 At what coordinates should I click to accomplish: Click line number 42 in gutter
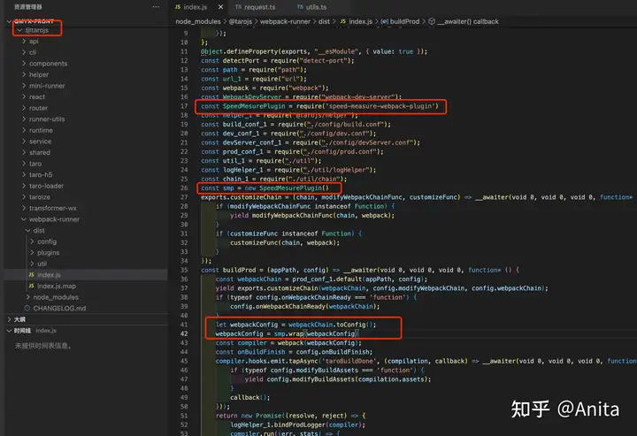[x=184, y=333]
